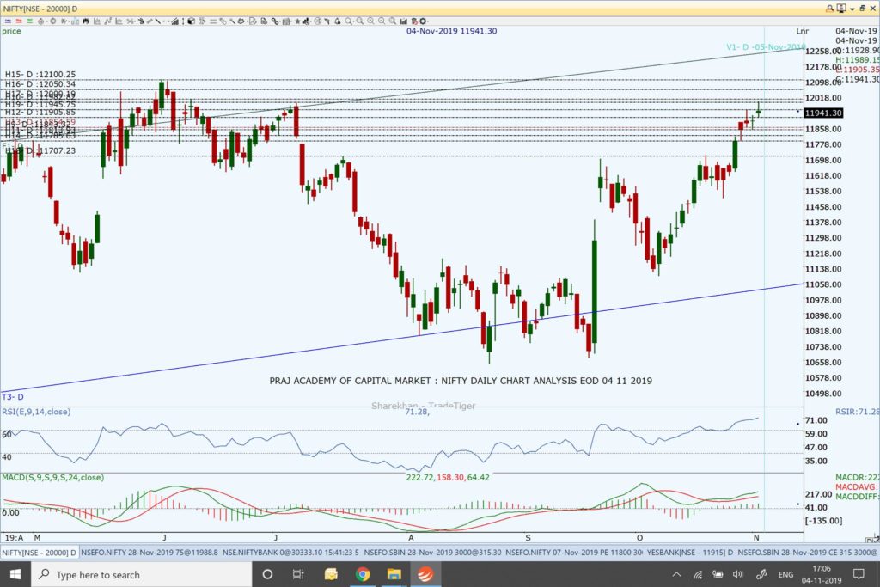Viewport: 880px width, 587px height.
Task: Click the alert bell icon in toolbar
Action: pyautogui.click(x=337, y=21)
